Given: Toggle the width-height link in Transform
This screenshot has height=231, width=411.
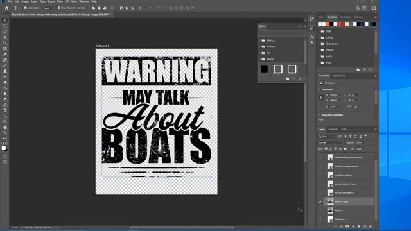Looking at the screenshot, I should [x=321, y=98].
